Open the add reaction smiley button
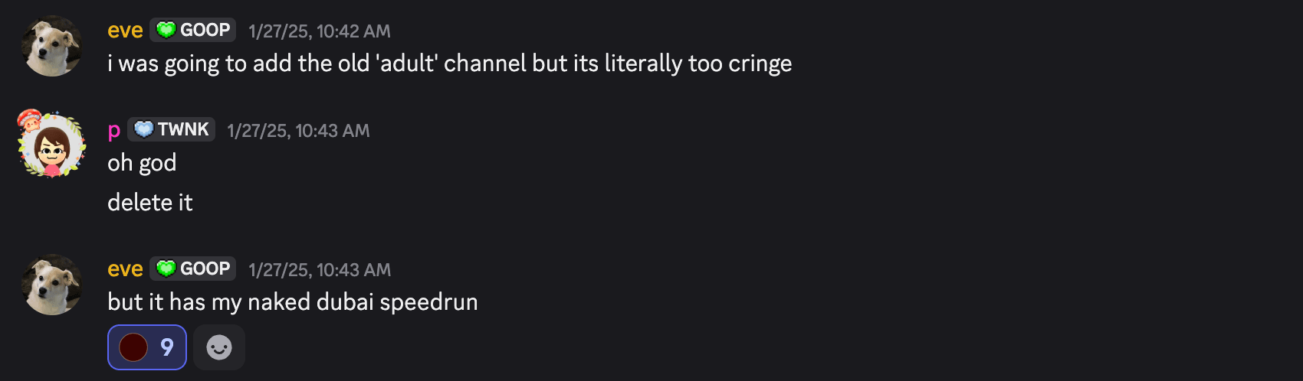 [219, 347]
